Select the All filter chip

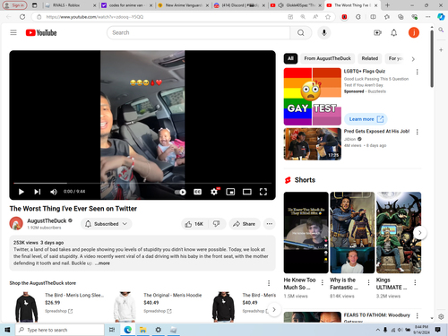tap(290, 58)
